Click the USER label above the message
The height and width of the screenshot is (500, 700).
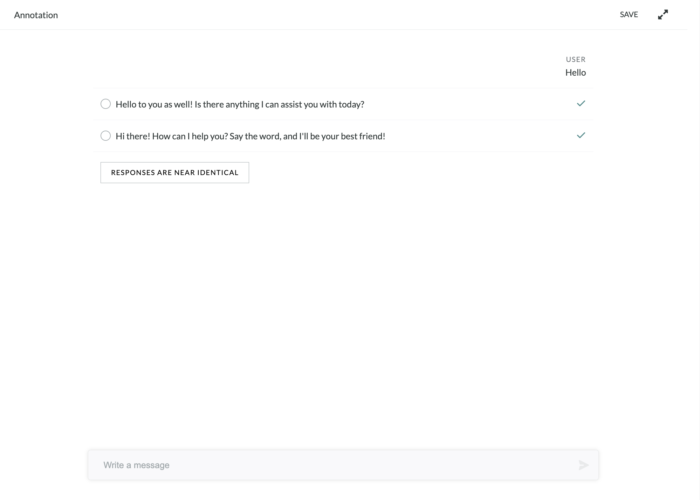[576, 60]
